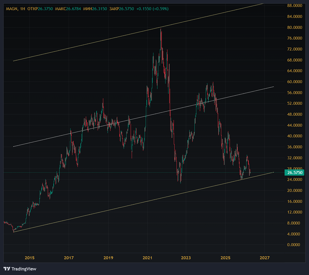Image resolution: width=309 pixels, height=275 pixels.
Task: Click the 52.0000 price axis label
Action: click(294, 103)
